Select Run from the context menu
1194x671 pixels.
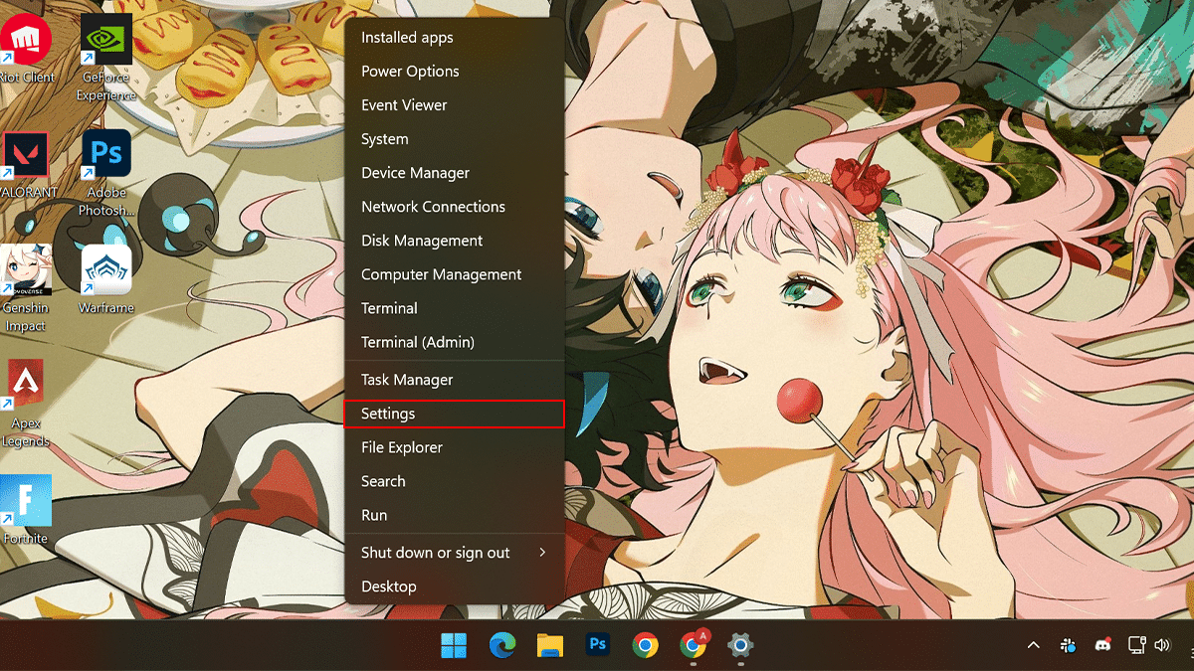(x=455, y=515)
